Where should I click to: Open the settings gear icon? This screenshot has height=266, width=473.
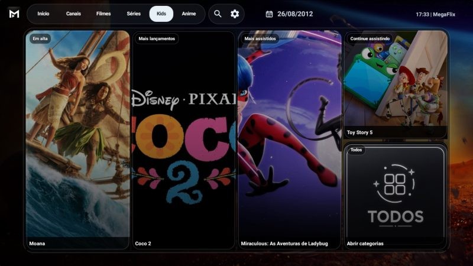235,14
